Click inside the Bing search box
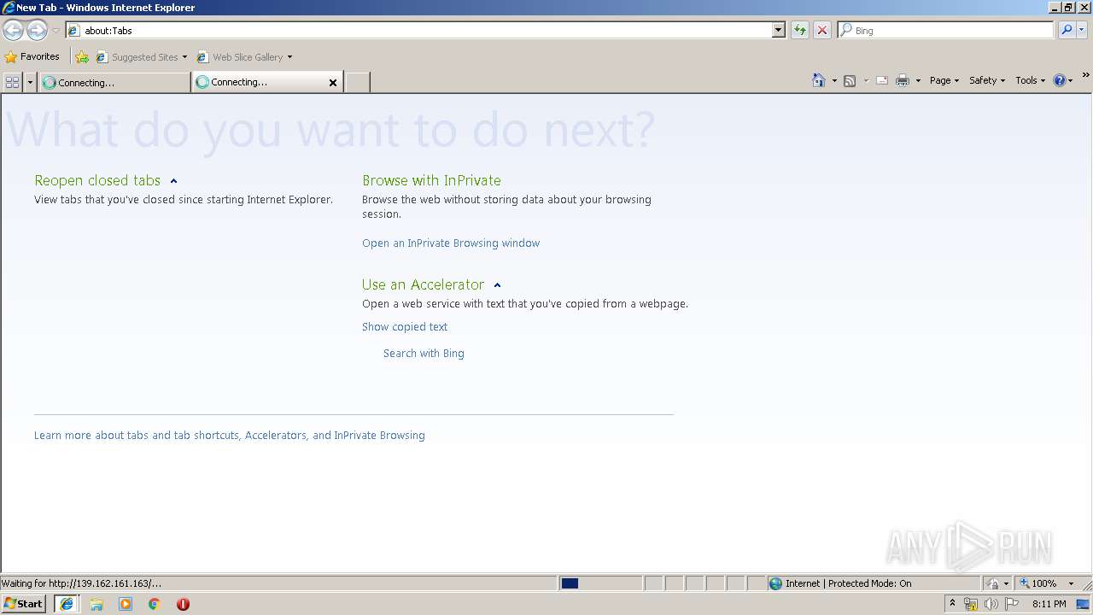 [946, 30]
